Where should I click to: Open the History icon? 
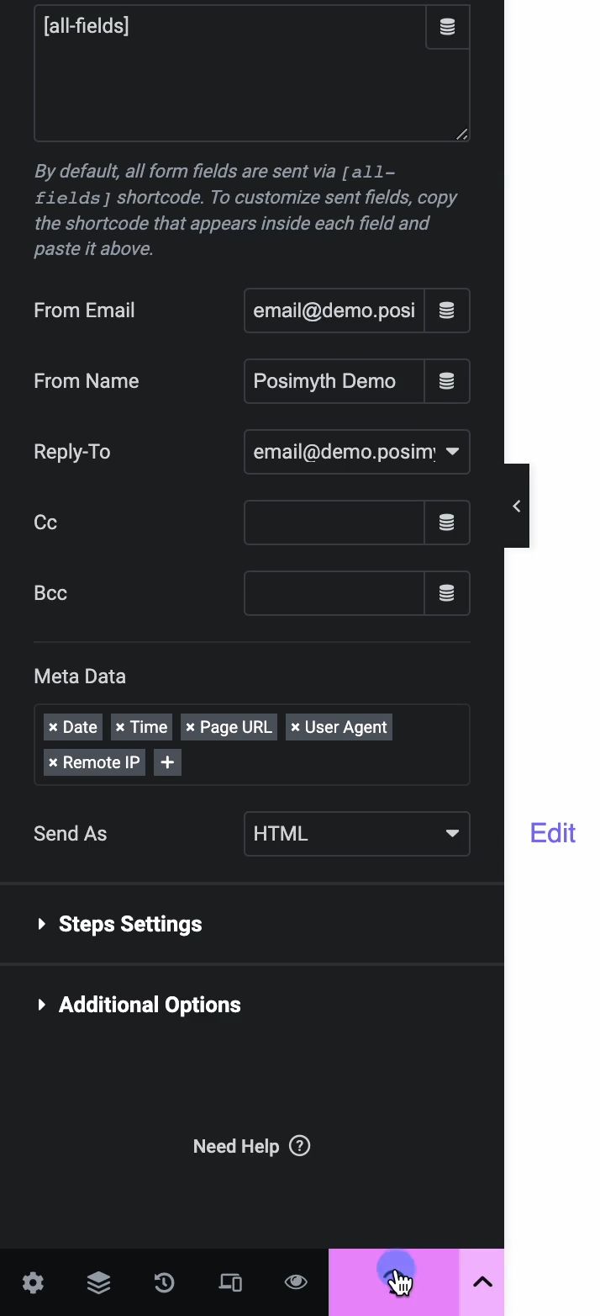point(164,1282)
